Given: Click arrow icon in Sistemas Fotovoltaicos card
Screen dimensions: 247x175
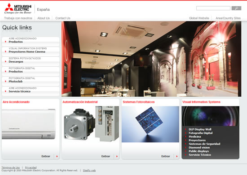Looking at the screenshot, I should pyautogui.click(x=177, y=156).
